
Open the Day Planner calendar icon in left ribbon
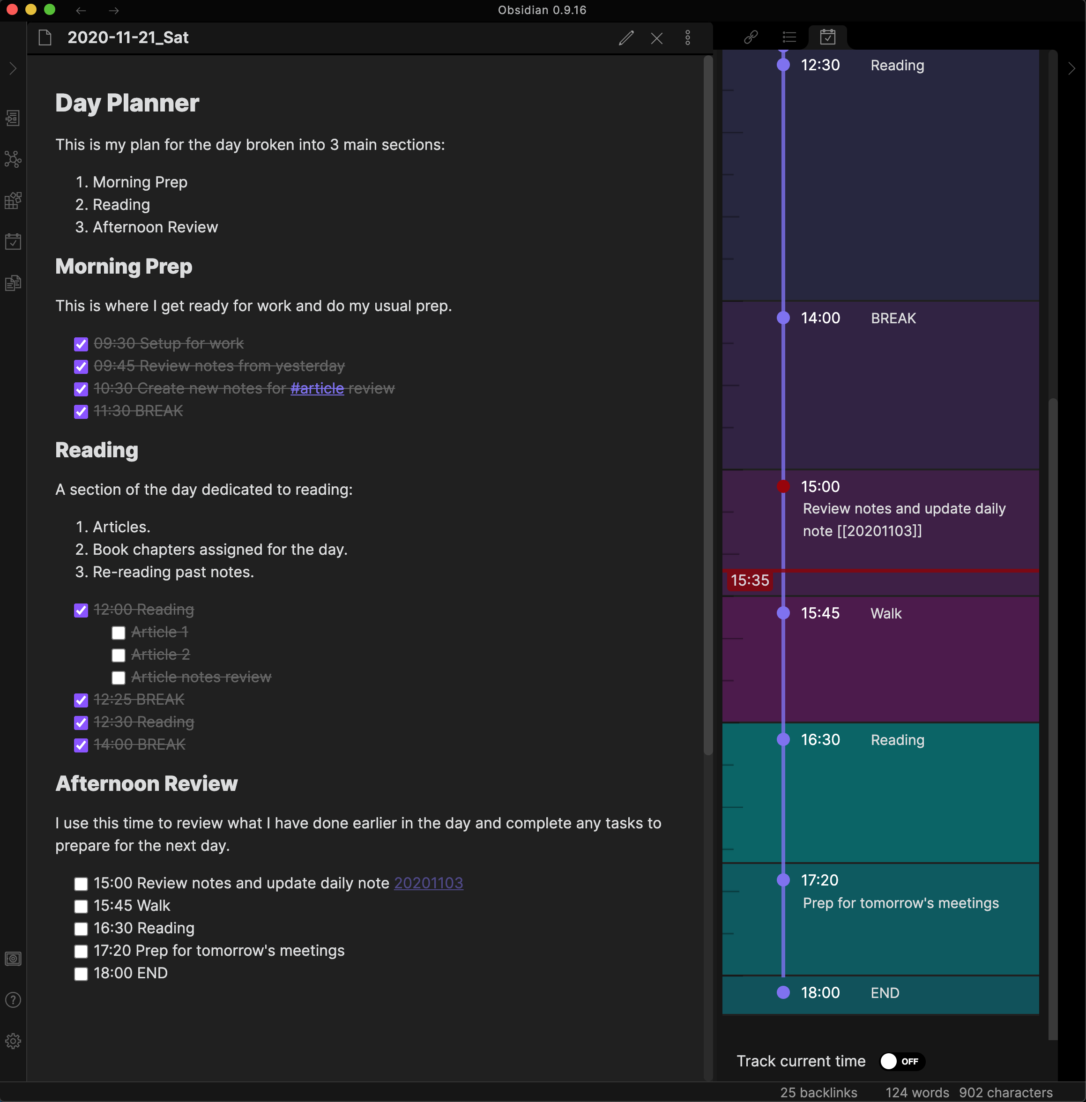(13, 241)
